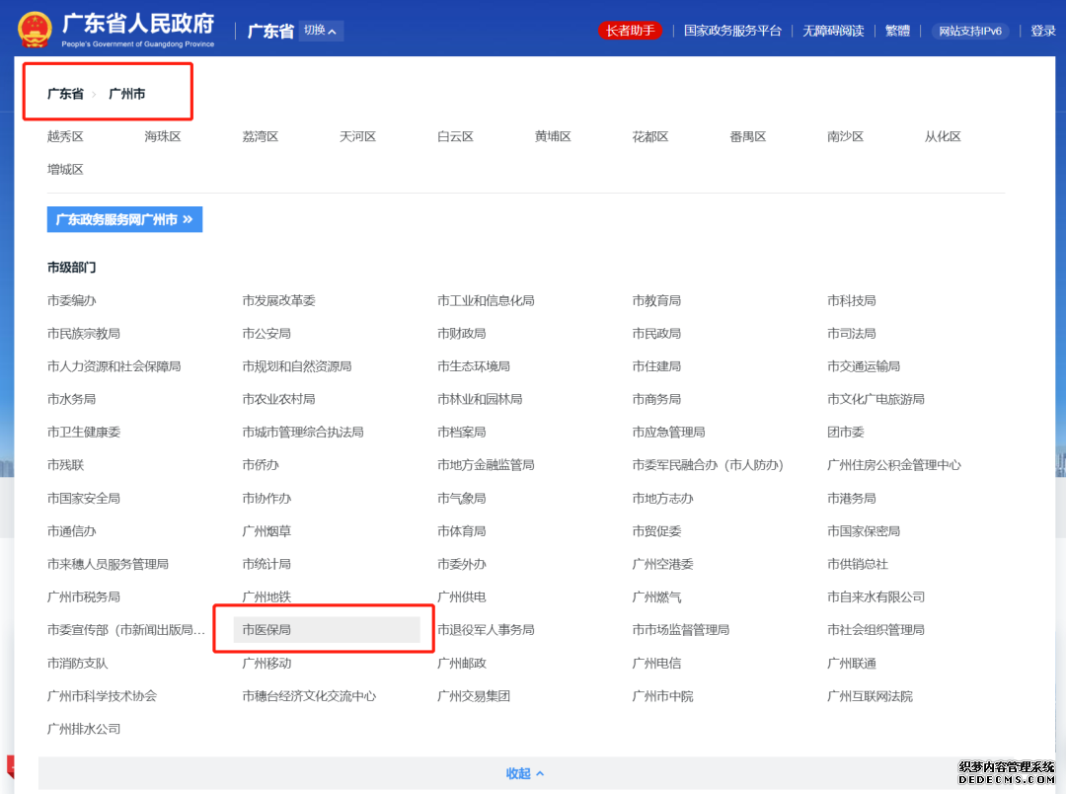The image size is (1066, 794).
Task: Select 广州市 in breadcrumb
Action: (x=127, y=94)
